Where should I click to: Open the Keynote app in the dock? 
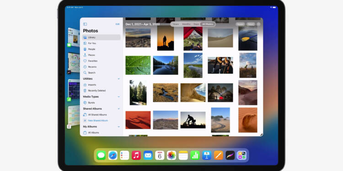(x=207, y=155)
